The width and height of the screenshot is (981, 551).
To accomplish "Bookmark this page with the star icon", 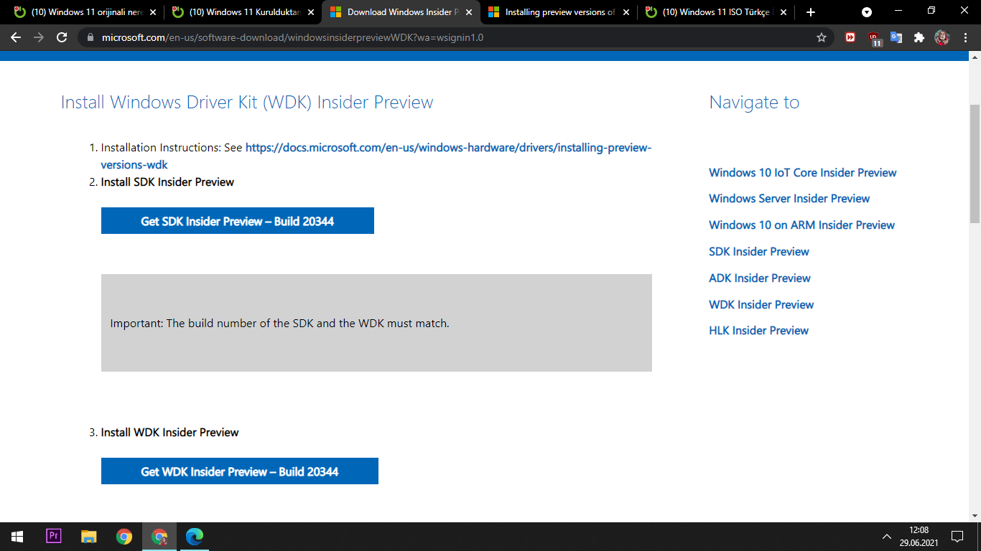I will 822,37.
